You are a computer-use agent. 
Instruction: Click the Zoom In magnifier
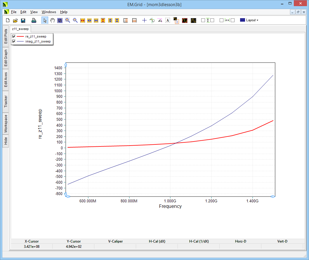click(x=67, y=20)
